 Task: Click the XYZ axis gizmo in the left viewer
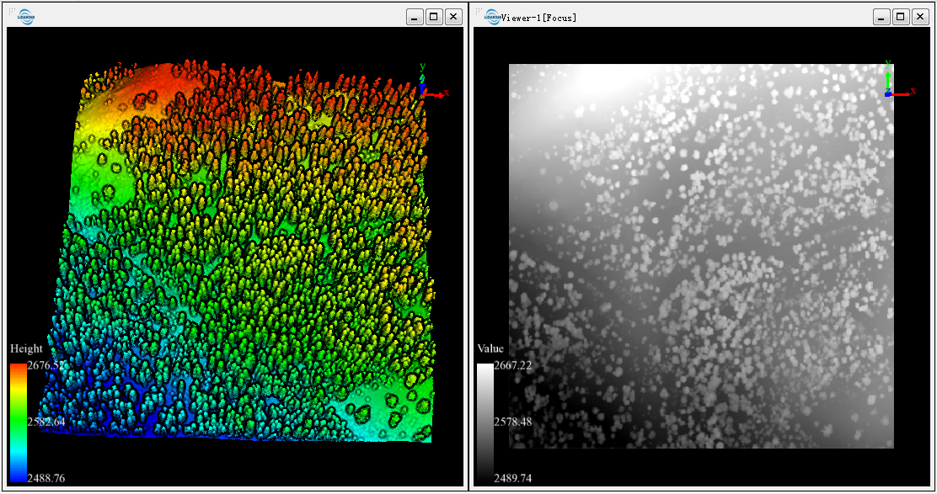[428, 84]
